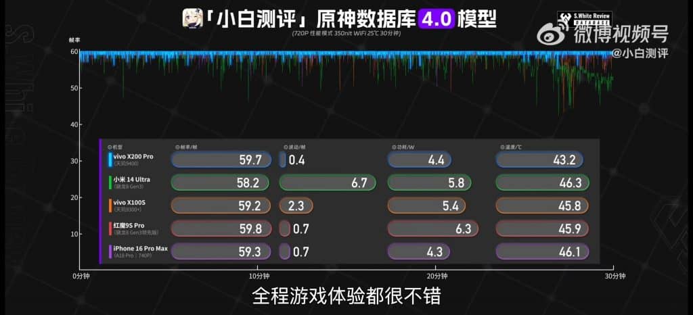The image size is (693, 315).
Task: Click the 0.4 fluctuation value for vivo X200 Pro
Action: 296,160
